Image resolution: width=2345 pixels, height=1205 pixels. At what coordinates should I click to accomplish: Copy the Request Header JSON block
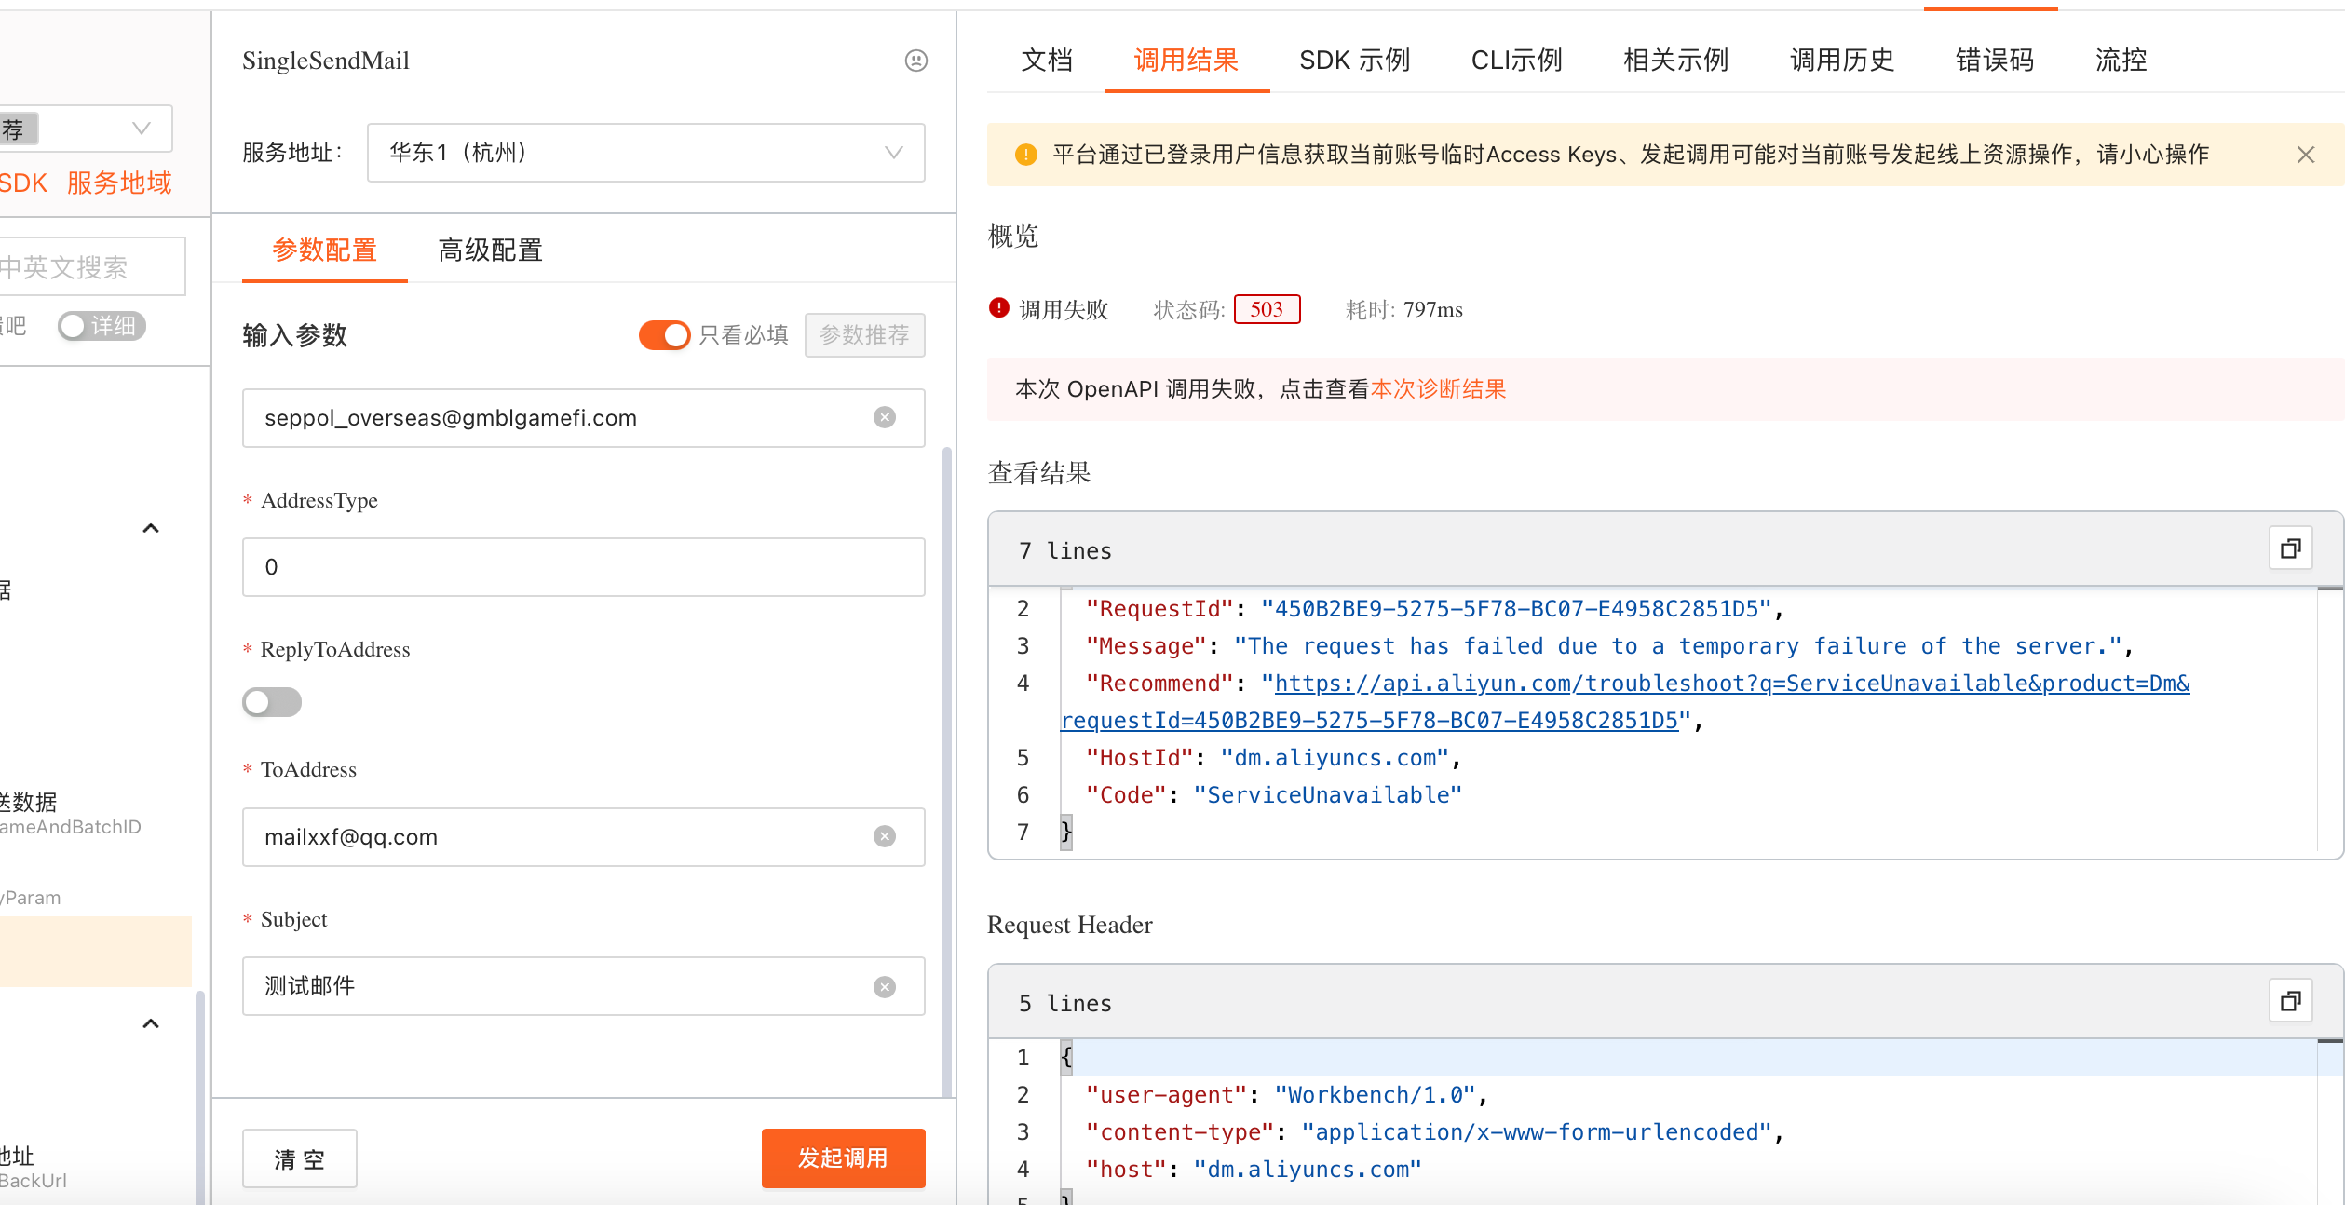2290,1001
